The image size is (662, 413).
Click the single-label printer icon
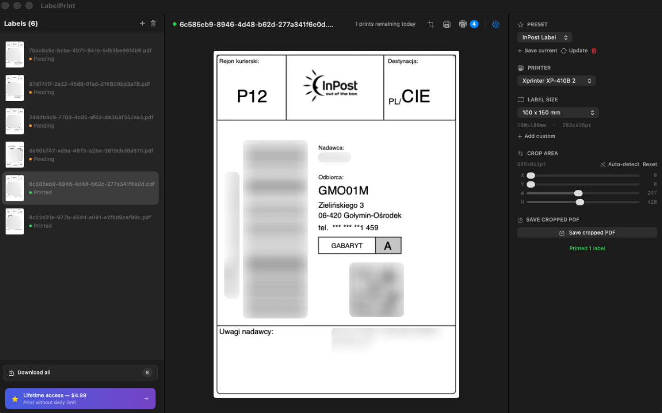(446, 24)
